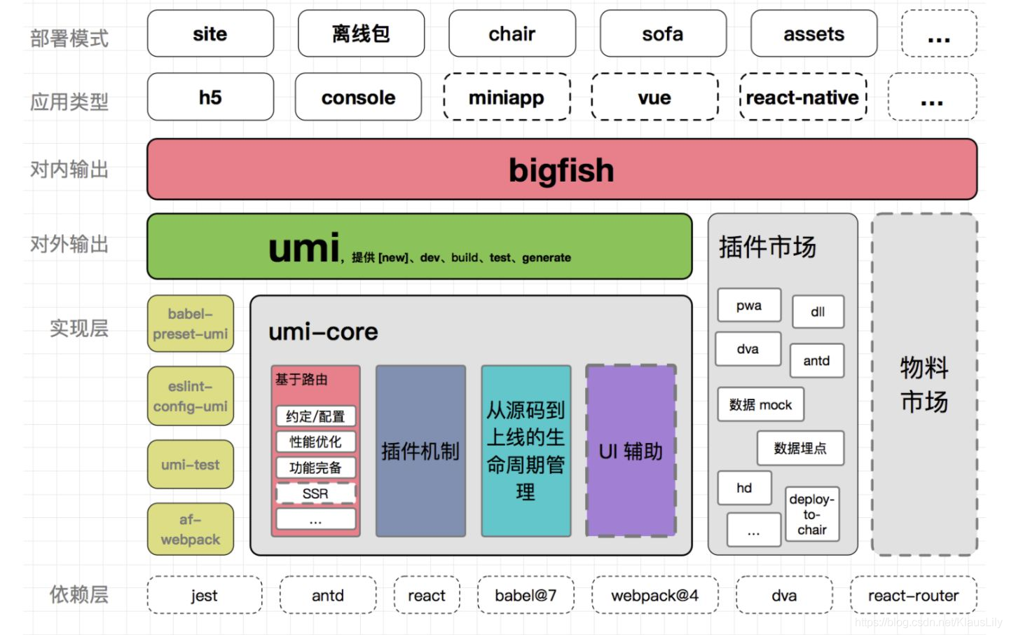The image size is (1009, 635).
Task: Click the 提供 [new]、dev、build、test、generate text
Action: point(461,257)
